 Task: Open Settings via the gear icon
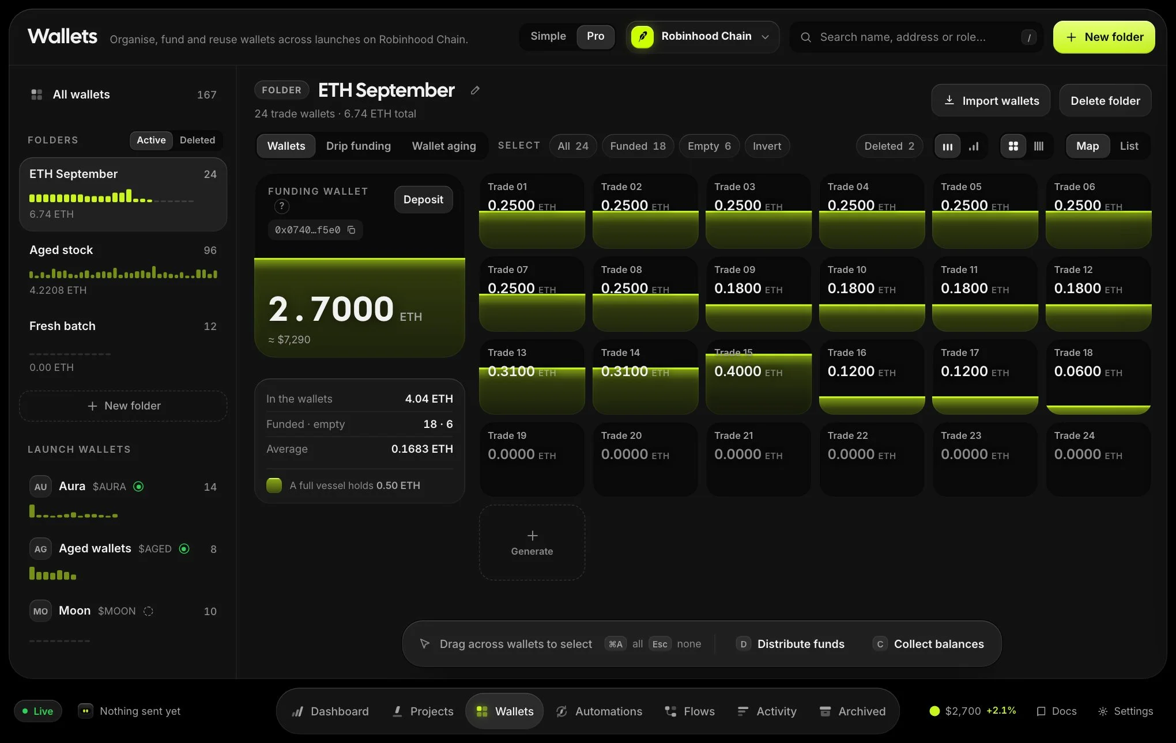(x=1103, y=711)
